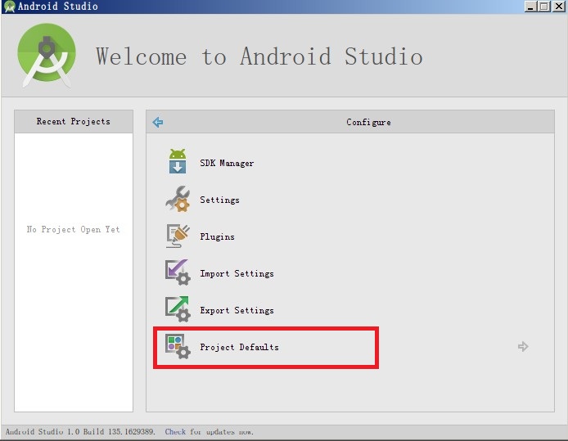Image resolution: width=568 pixels, height=441 pixels.
Task: Click the Plugins plug icon
Action: pos(178,236)
